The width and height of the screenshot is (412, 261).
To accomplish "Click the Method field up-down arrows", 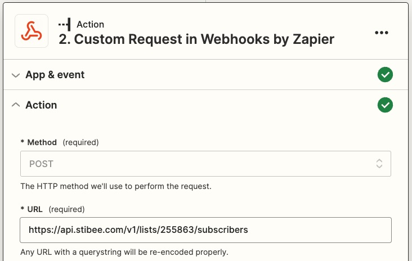I will tap(379, 164).
